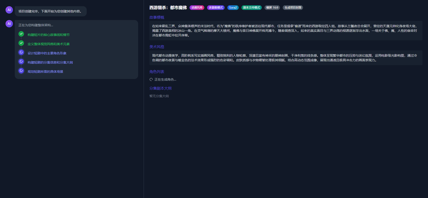
Task: Click the spinner next to 正在生成角色
Action: click(151, 79)
